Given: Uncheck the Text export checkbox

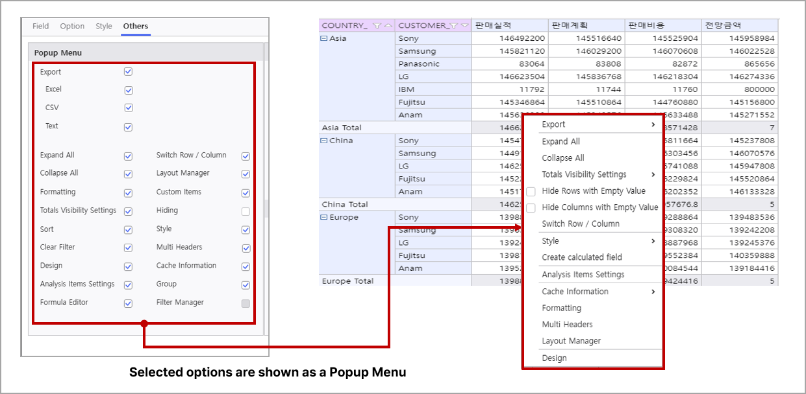Looking at the screenshot, I should (x=128, y=127).
